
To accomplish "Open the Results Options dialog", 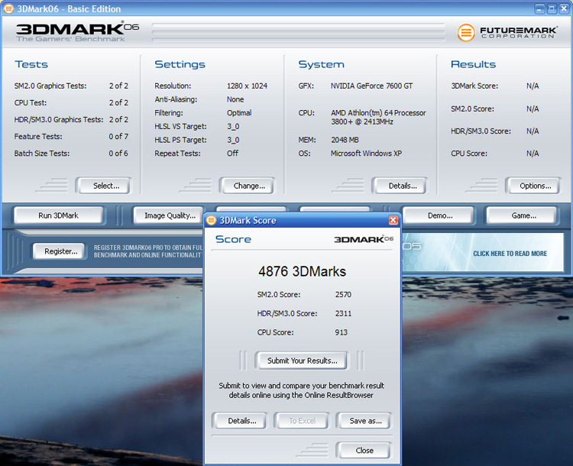I will [x=533, y=186].
